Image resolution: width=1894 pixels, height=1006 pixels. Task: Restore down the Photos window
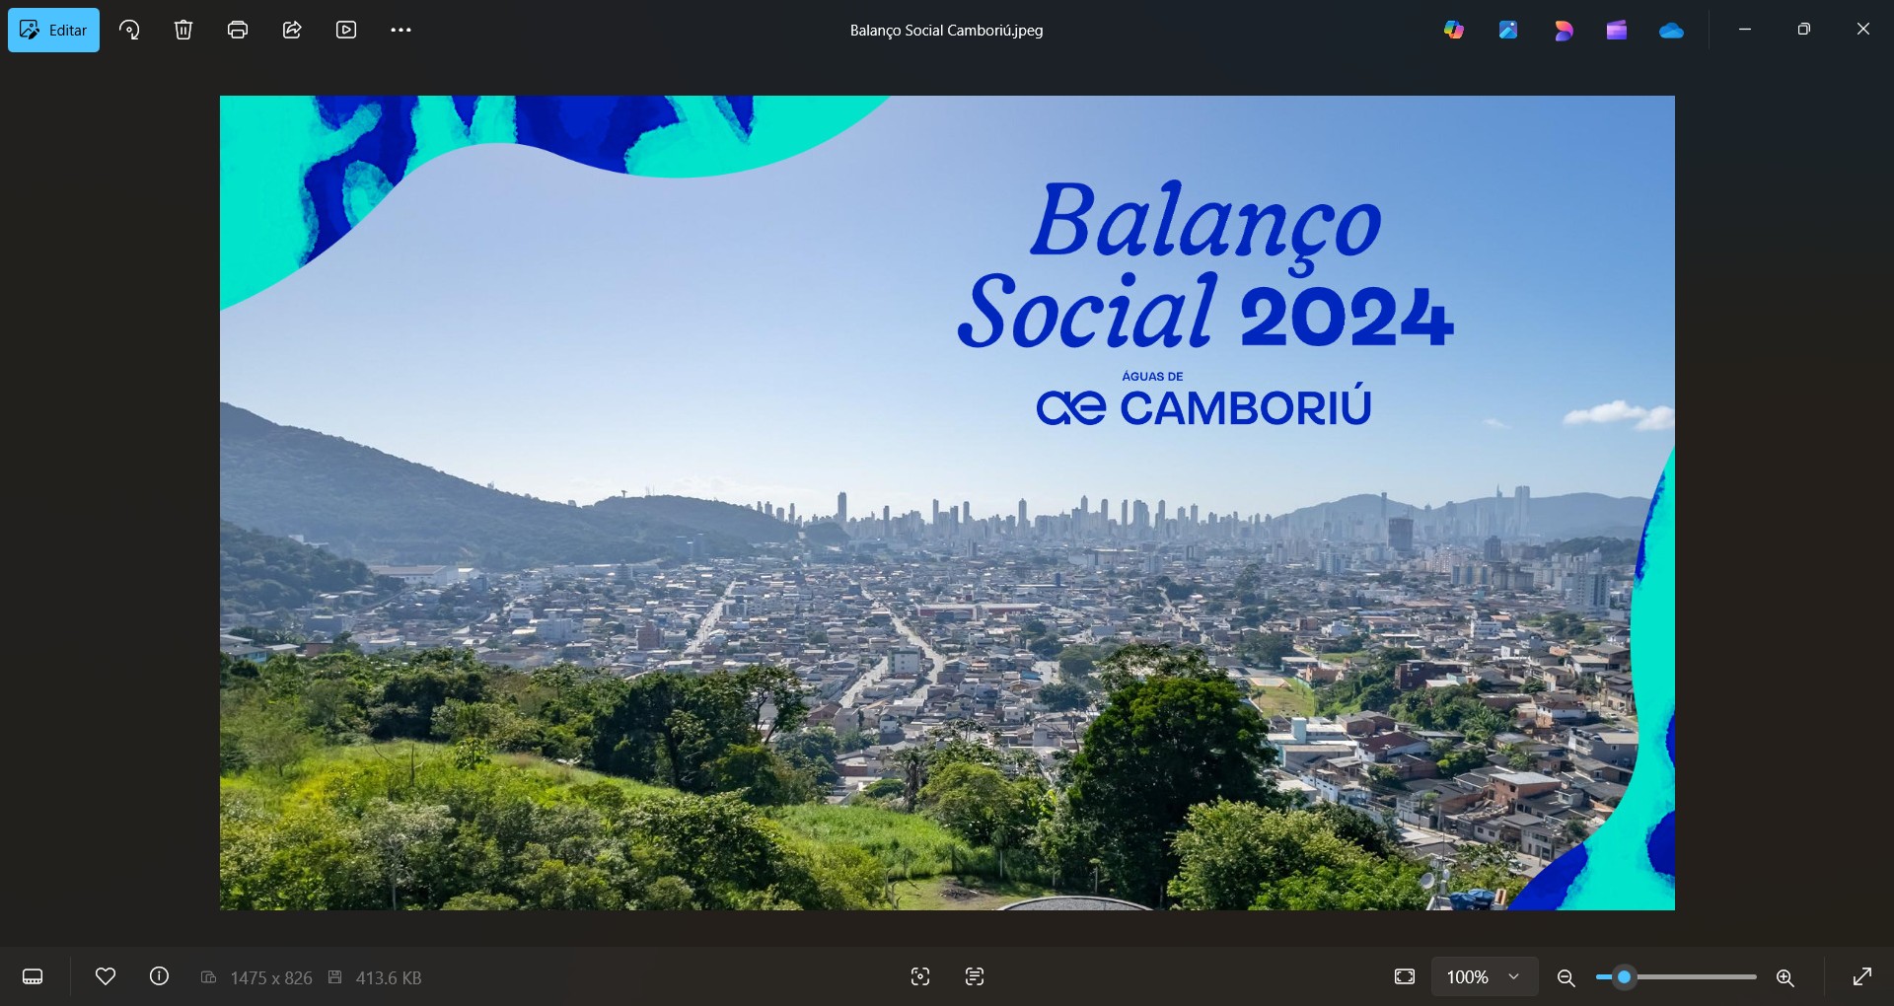coord(1804,30)
